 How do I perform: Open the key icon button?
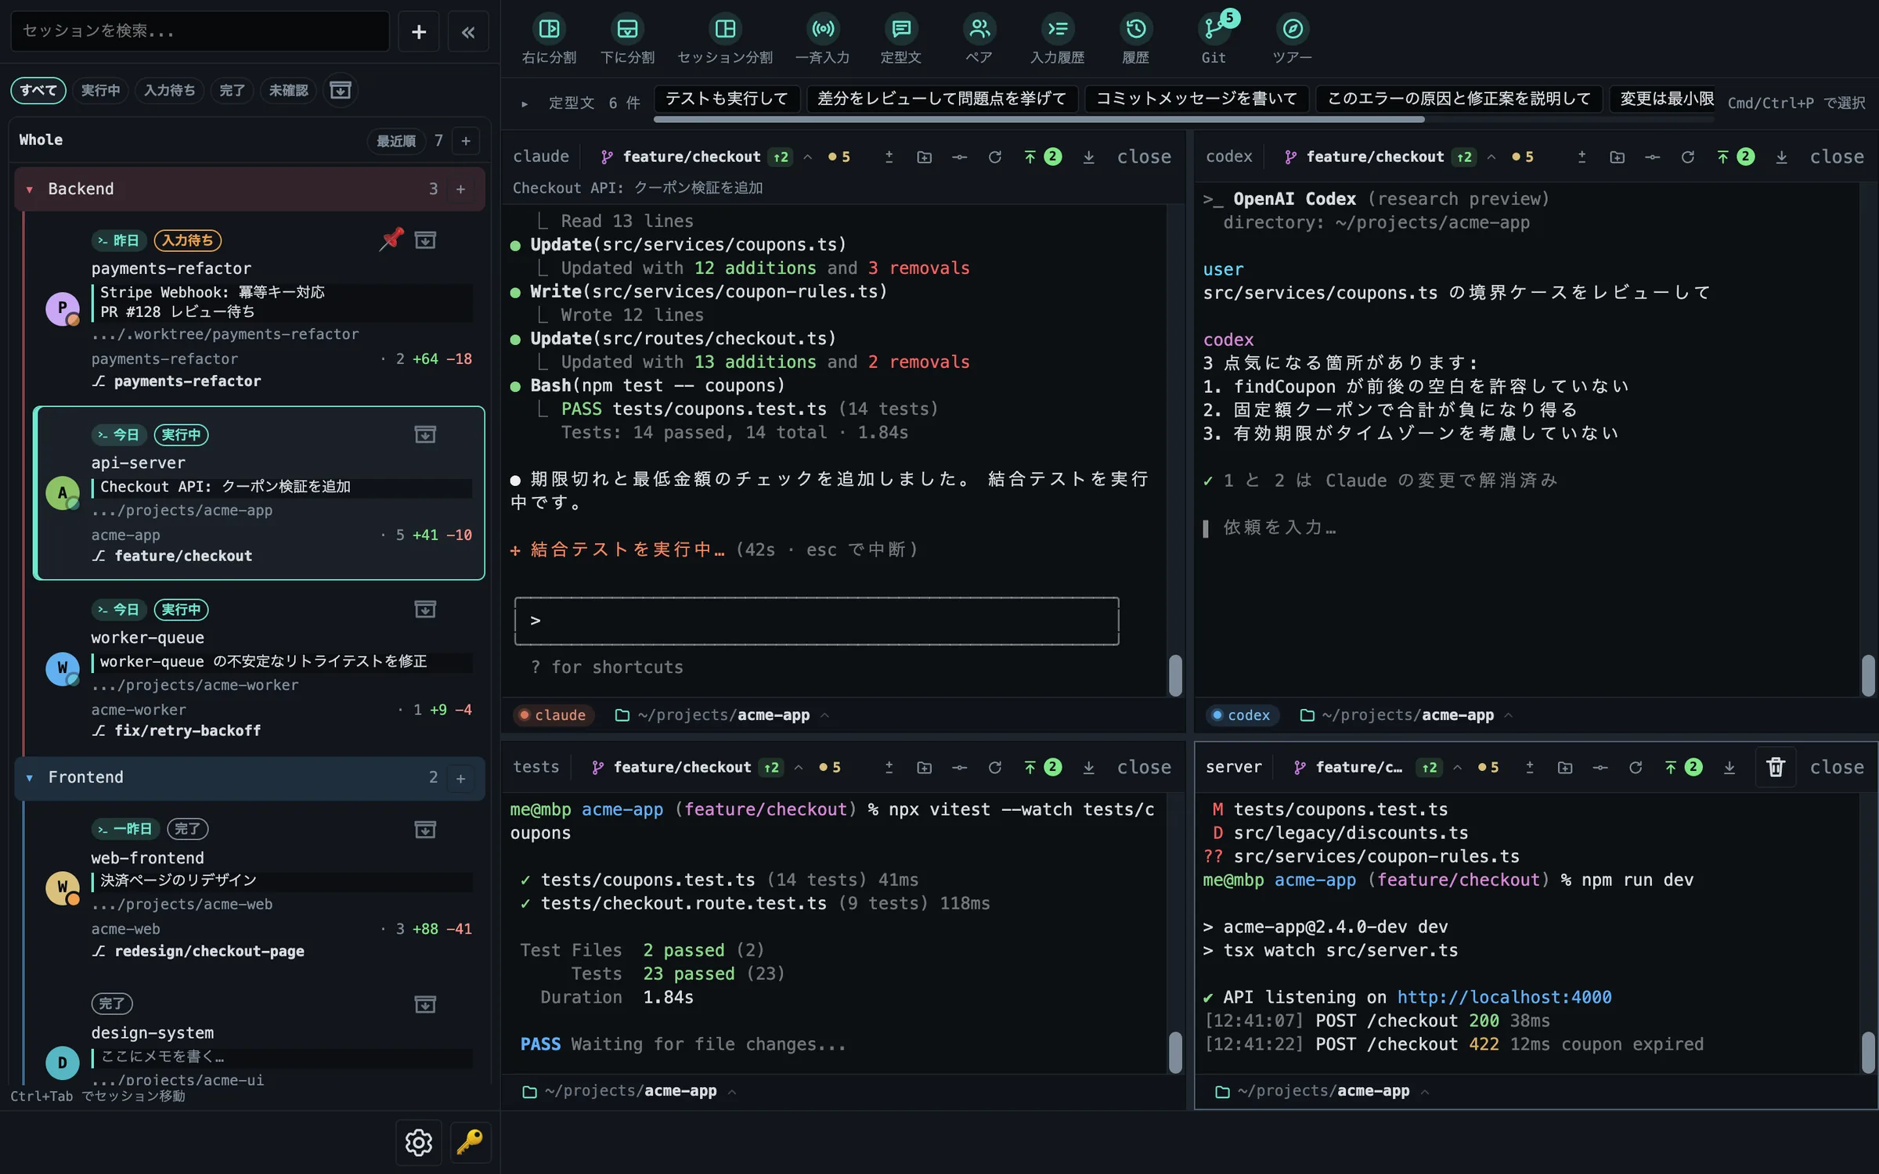[x=470, y=1143]
